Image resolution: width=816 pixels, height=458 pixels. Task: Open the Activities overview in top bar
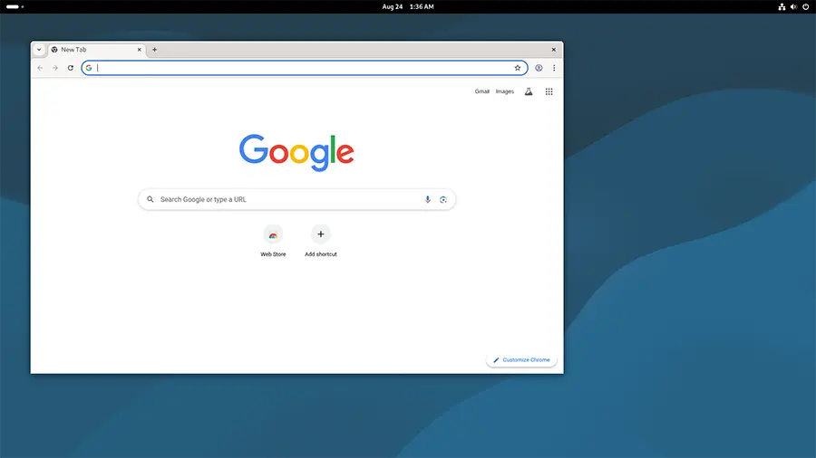[x=15, y=6]
